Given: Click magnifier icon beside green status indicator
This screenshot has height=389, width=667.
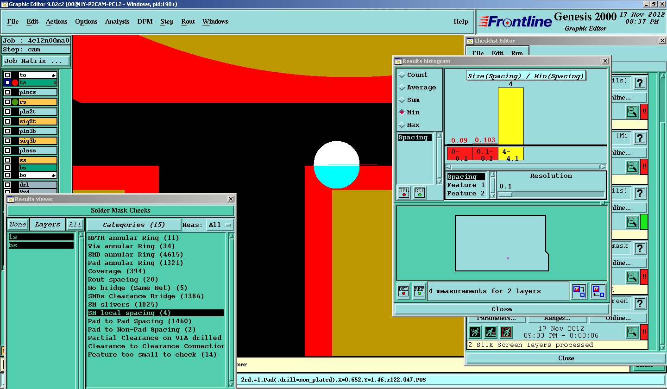Looking at the screenshot, I should [x=632, y=222].
